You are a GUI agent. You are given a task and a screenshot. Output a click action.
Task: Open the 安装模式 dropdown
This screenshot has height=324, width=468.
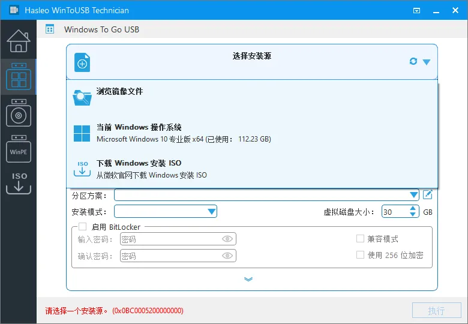coord(166,212)
